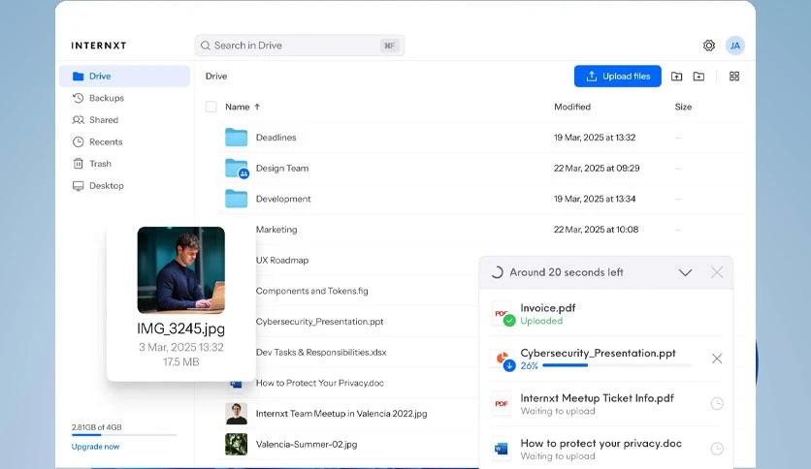This screenshot has height=469, width=811.
Task: Click the Internxt logo
Action: [99, 46]
